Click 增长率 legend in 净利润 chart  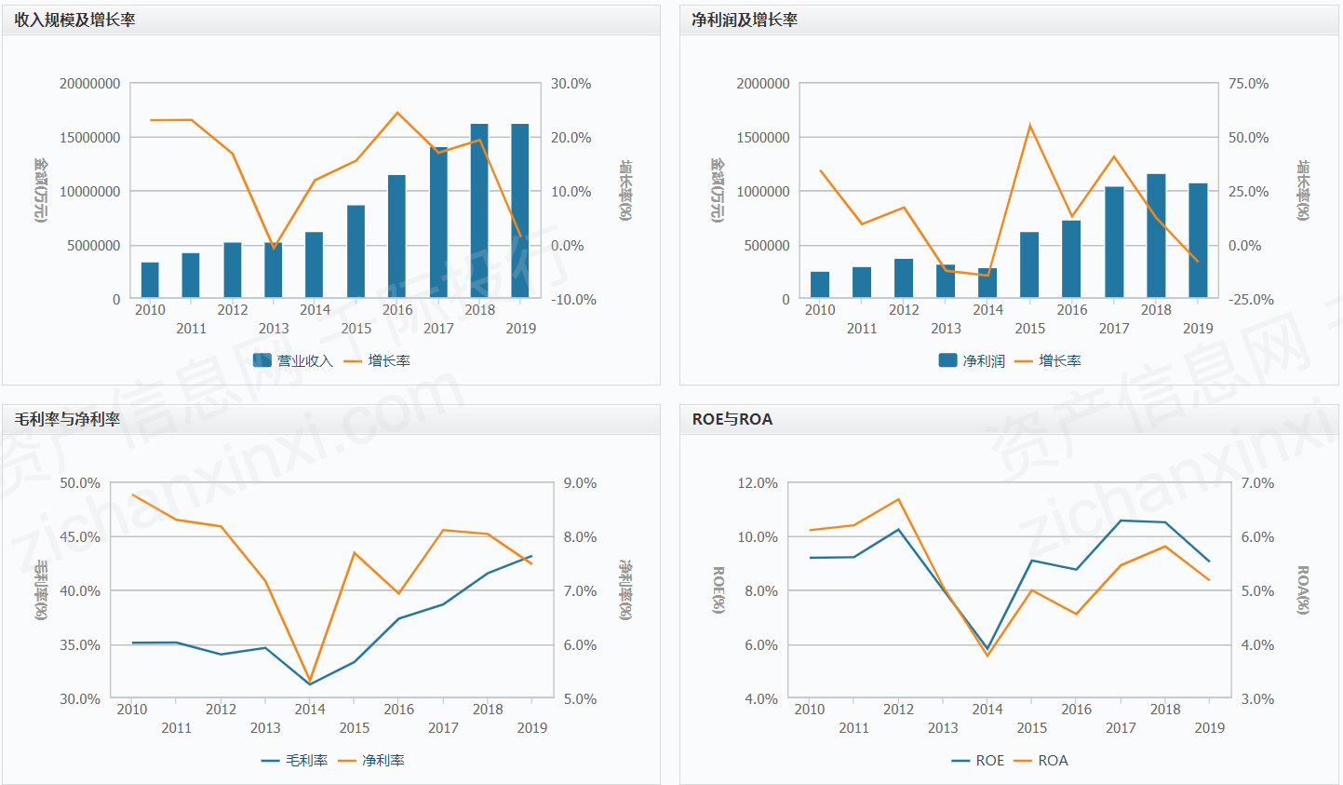point(1048,360)
